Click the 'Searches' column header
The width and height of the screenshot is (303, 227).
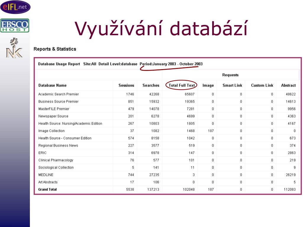click(151, 85)
